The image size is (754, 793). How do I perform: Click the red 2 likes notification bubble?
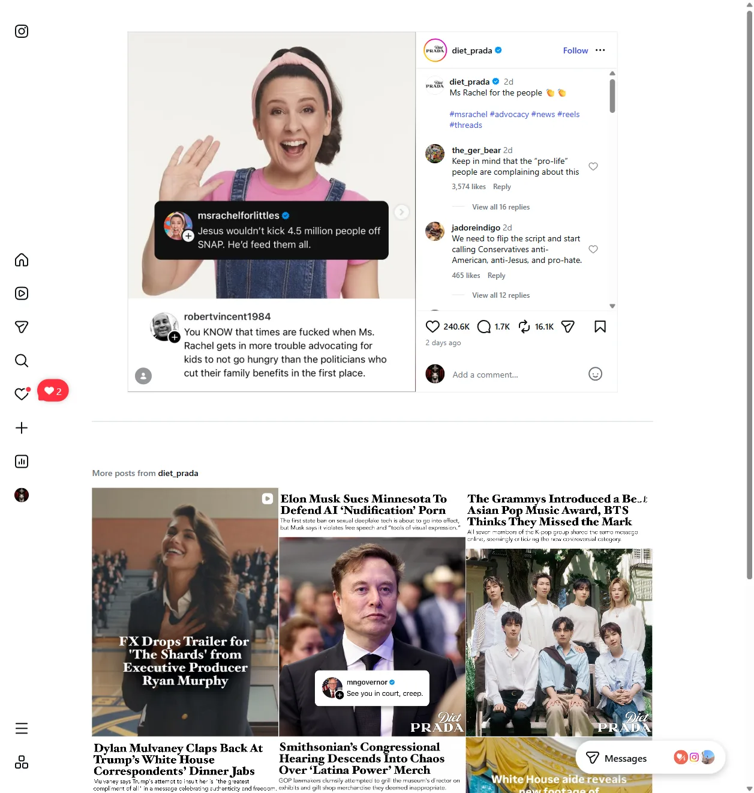[x=53, y=391]
